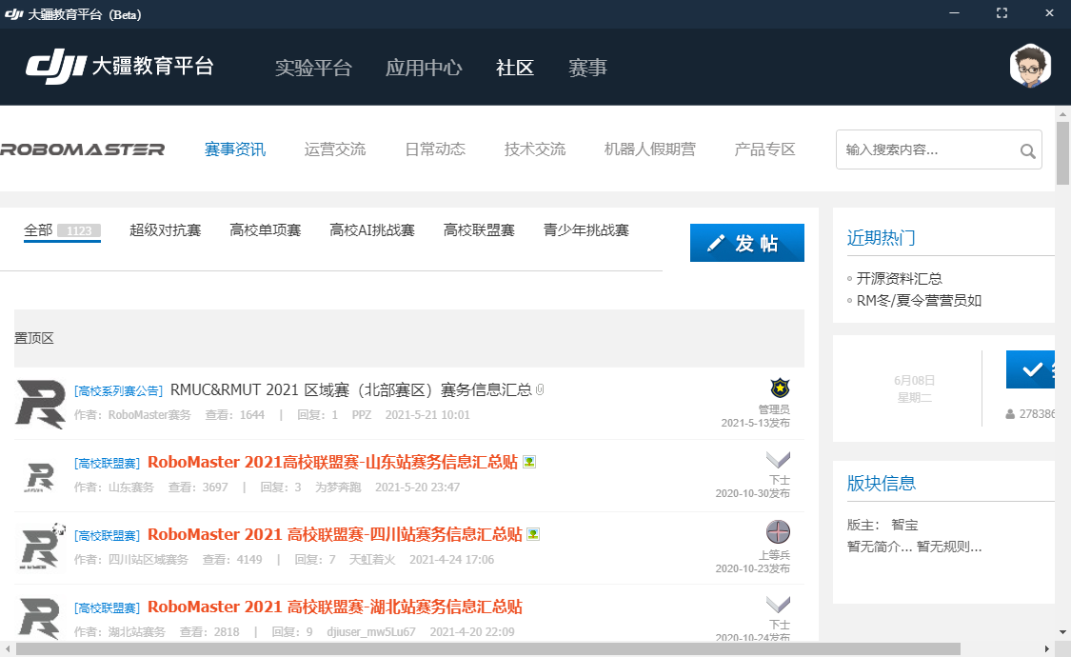
Task: Click the green envelope icon beside 山东站 thread title
Action: point(531,462)
